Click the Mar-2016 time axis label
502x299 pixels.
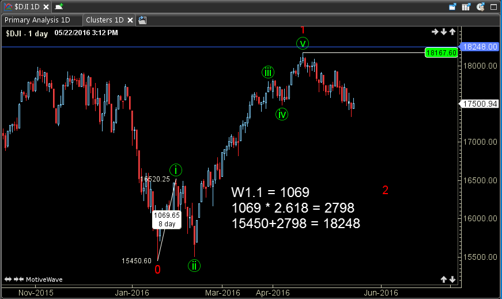point(222,293)
